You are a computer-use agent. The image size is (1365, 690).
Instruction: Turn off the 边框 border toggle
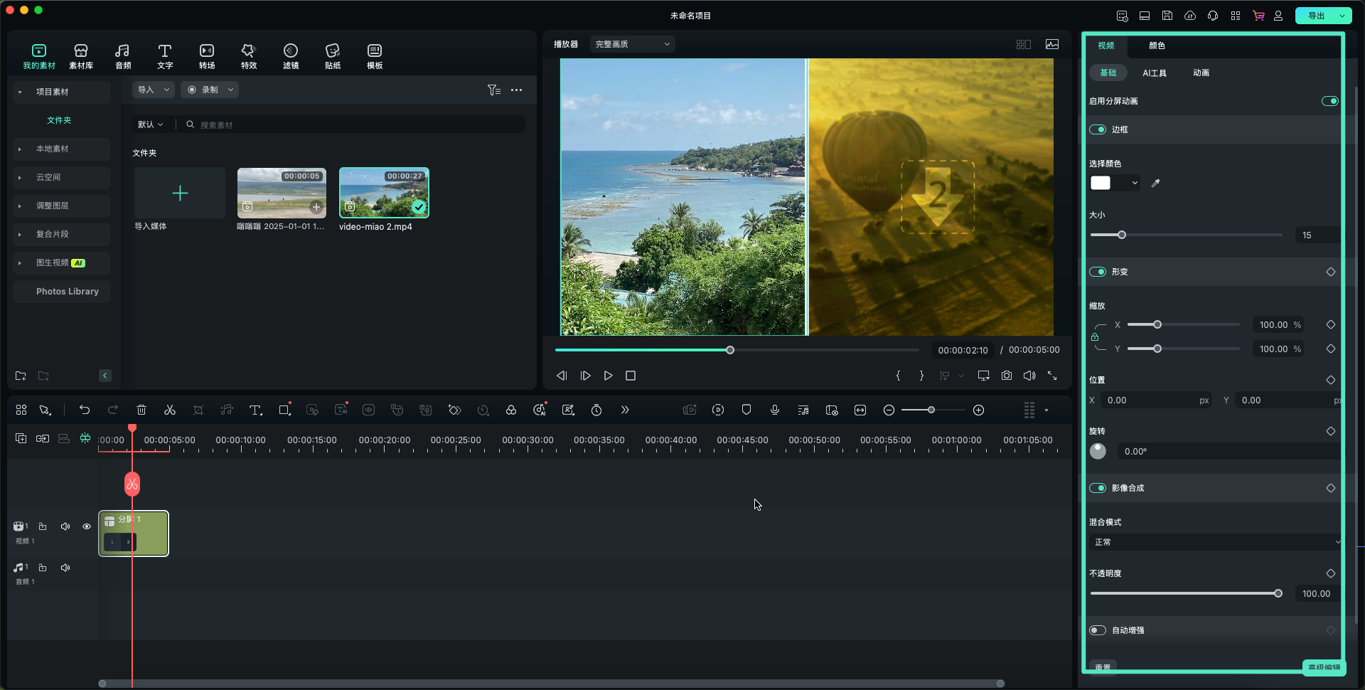click(x=1098, y=129)
